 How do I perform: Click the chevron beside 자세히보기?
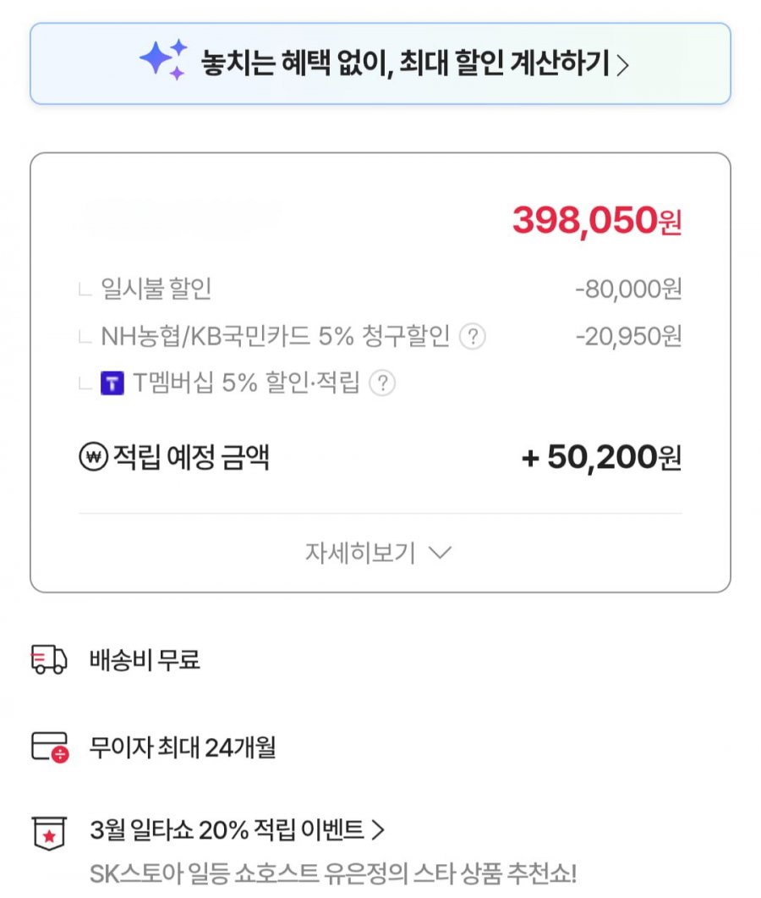coord(441,554)
